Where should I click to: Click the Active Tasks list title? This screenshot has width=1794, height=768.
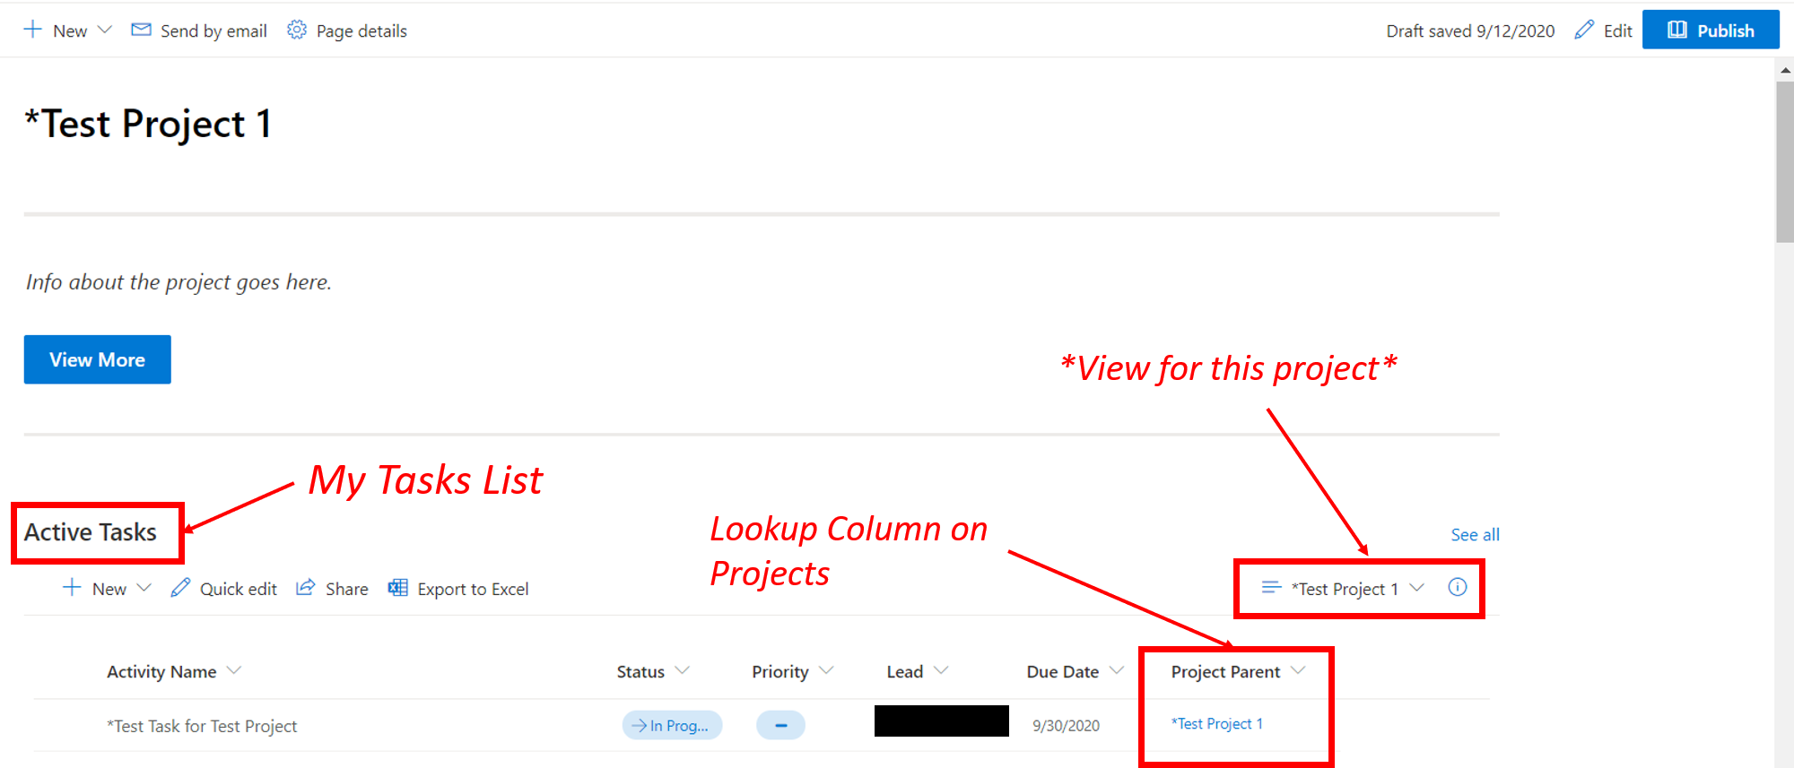pos(91,532)
